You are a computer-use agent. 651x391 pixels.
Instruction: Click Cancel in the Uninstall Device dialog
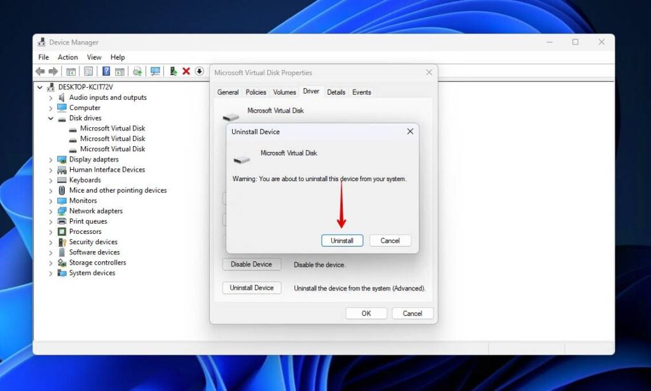[390, 240]
